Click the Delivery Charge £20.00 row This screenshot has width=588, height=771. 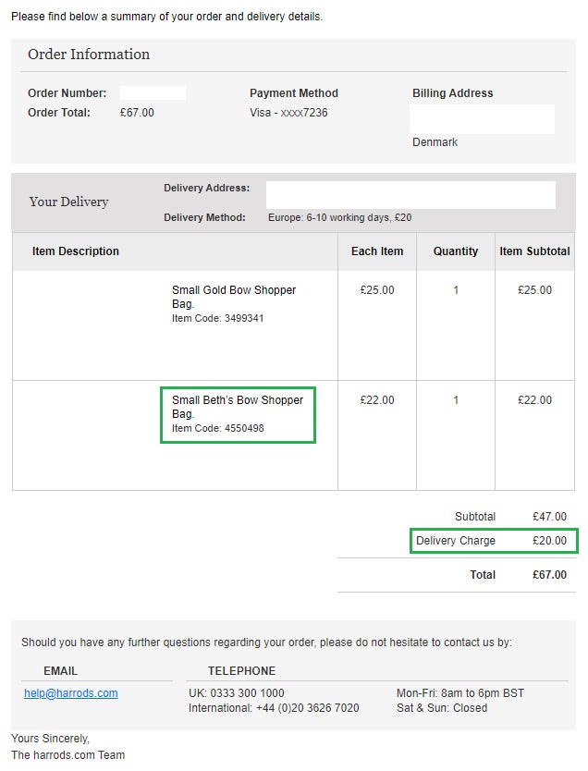click(494, 541)
